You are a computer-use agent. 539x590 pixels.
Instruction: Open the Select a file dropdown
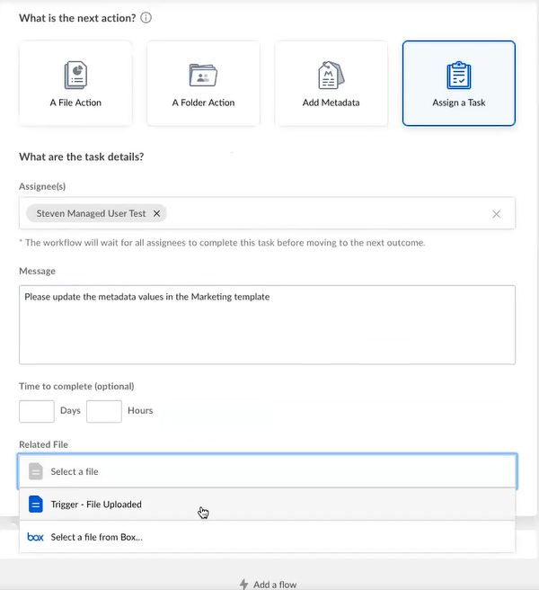coord(267,471)
